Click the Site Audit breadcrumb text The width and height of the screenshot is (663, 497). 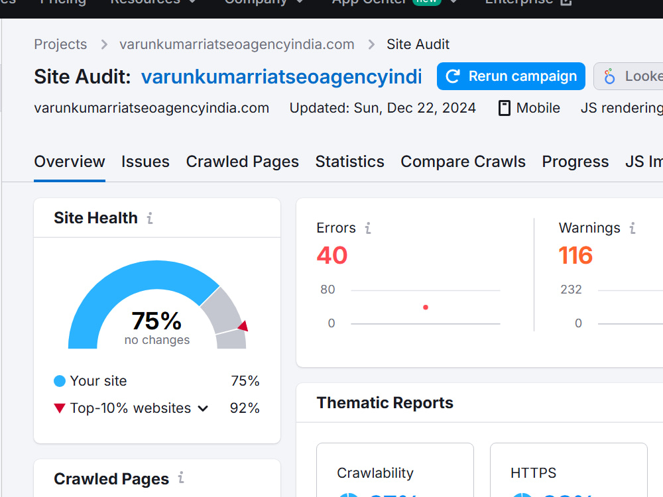pyautogui.click(x=418, y=44)
